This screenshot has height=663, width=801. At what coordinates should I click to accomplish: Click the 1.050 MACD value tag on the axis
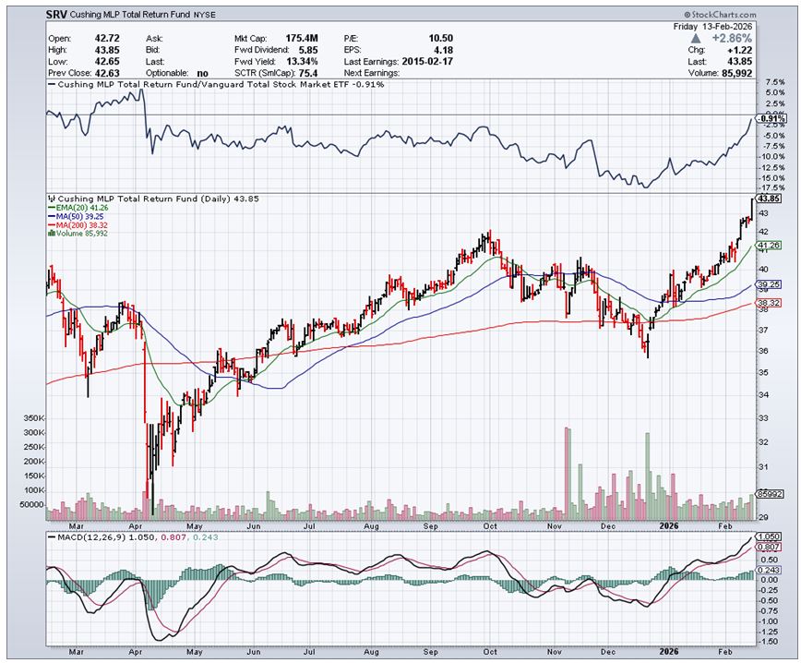(x=769, y=536)
